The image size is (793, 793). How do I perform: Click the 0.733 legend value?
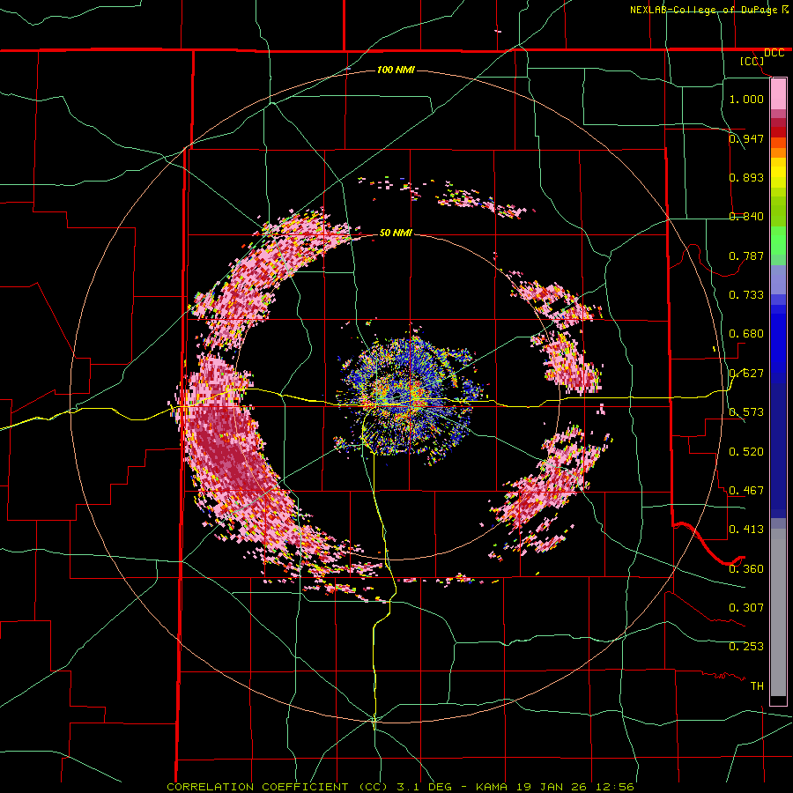click(x=746, y=295)
